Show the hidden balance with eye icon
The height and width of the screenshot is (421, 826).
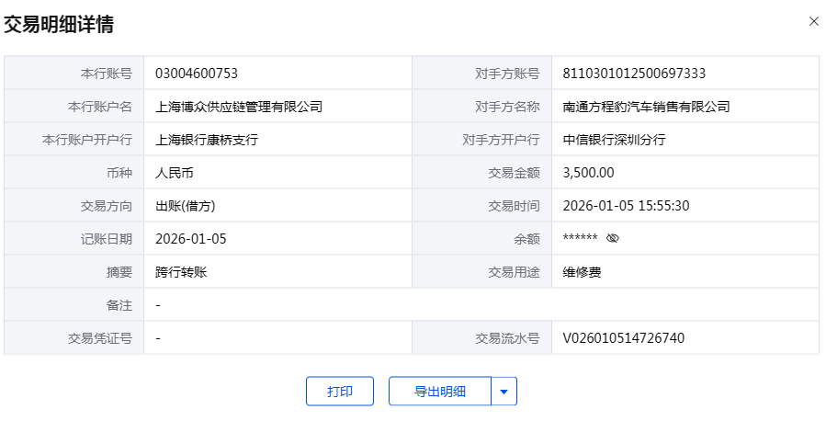(x=613, y=239)
